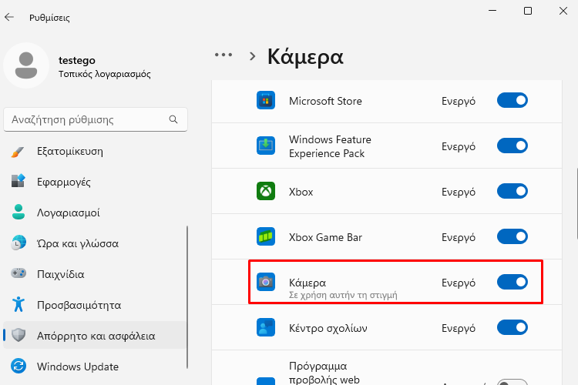Disable camera access for Microsoft Store
Image resolution: width=578 pixels, height=385 pixels.
512,101
